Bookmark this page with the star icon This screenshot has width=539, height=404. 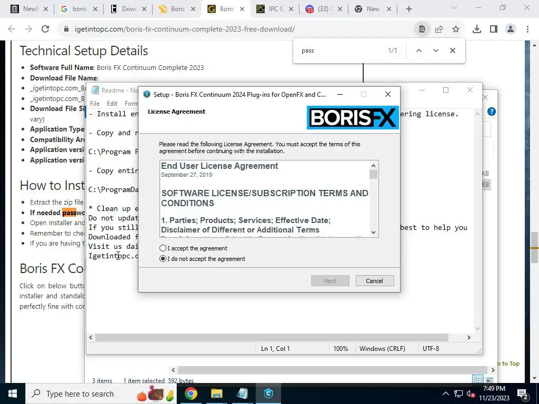click(456, 29)
